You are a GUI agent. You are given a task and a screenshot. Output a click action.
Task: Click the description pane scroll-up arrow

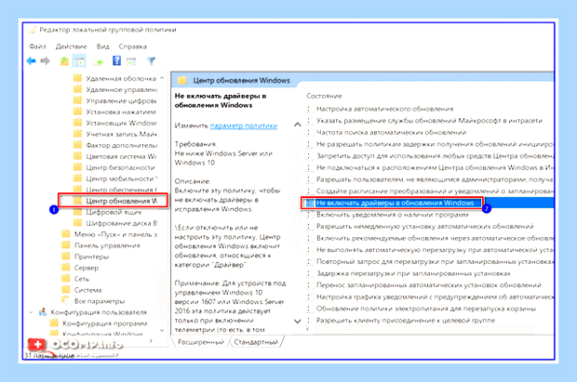(297, 125)
